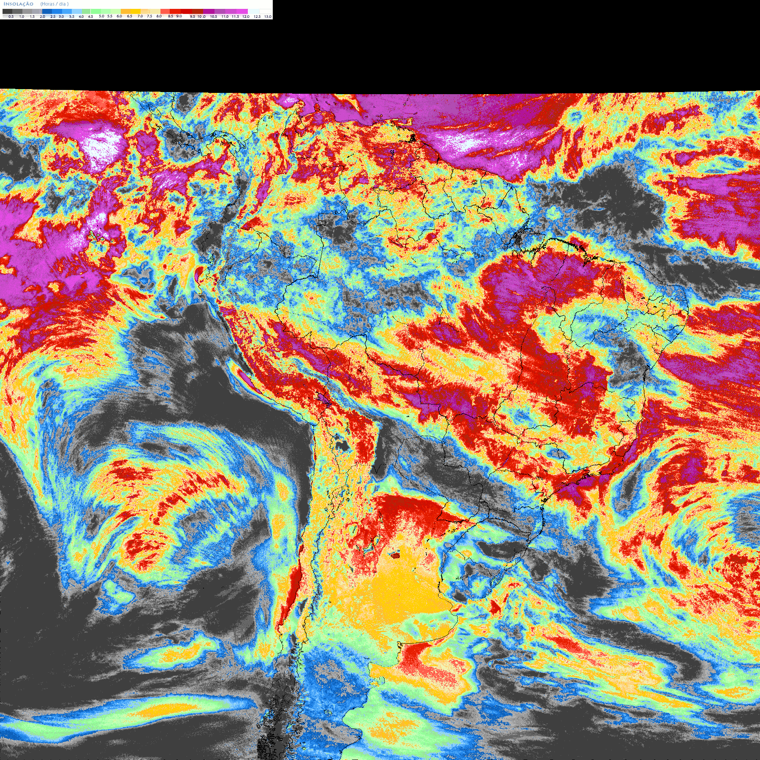
Task: Select the orange swatch between 6.0 and 6.5
Action: click(125, 11)
